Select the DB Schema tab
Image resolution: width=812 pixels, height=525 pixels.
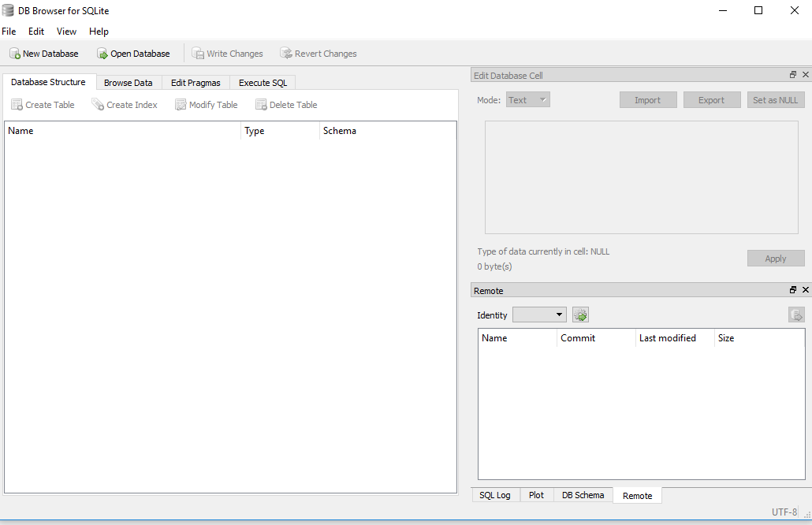pyautogui.click(x=583, y=496)
